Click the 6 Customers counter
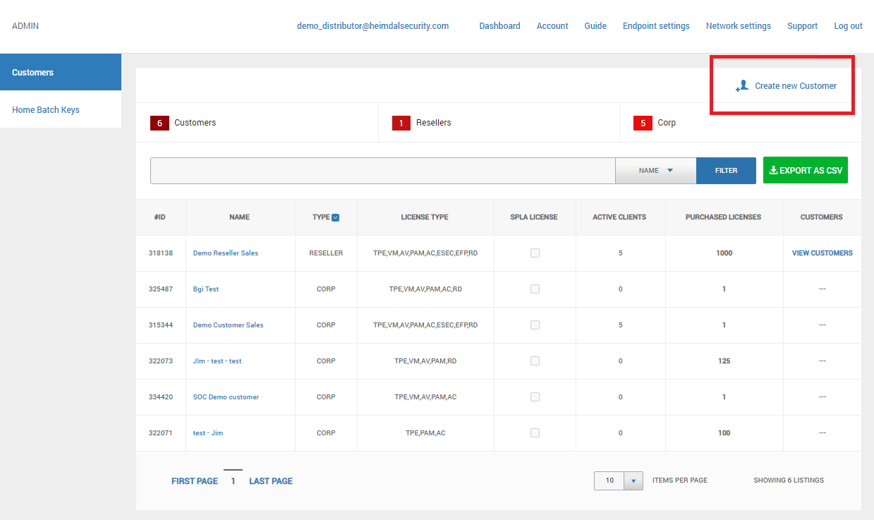The image size is (874, 520). tap(183, 123)
